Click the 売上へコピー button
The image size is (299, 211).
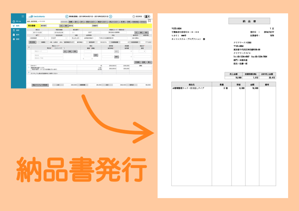[114, 22]
